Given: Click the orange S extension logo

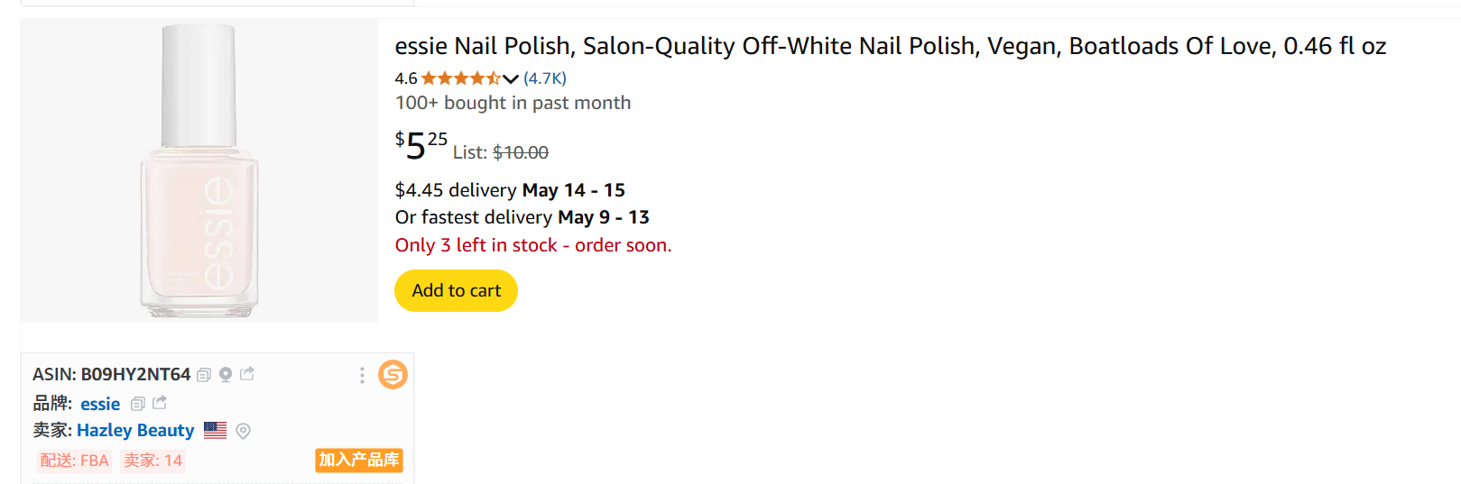Looking at the screenshot, I should point(393,374).
